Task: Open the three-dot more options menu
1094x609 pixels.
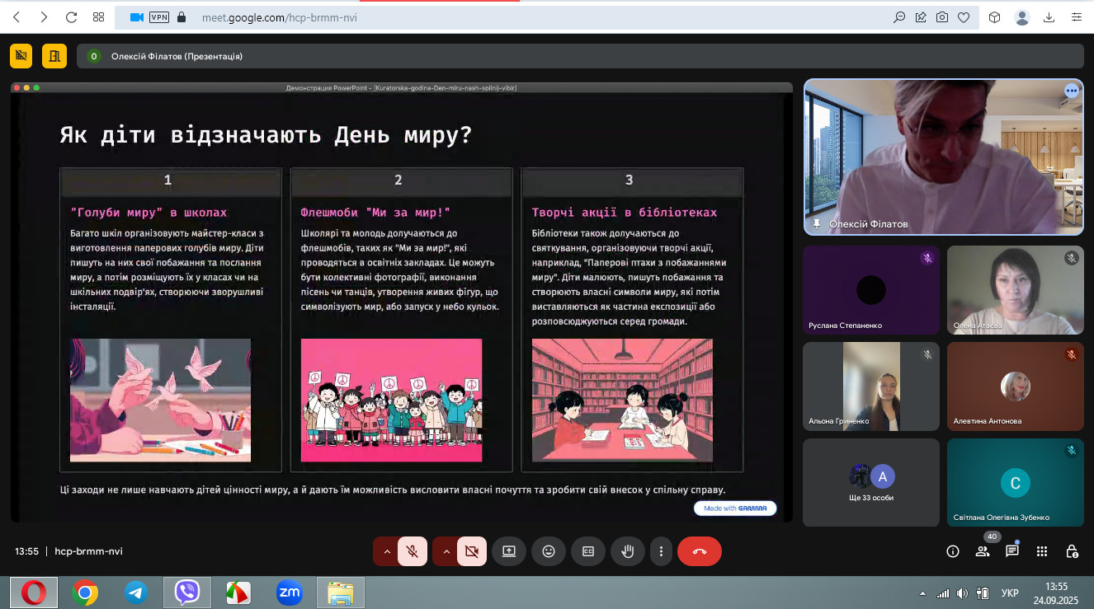Action: coord(660,551)
